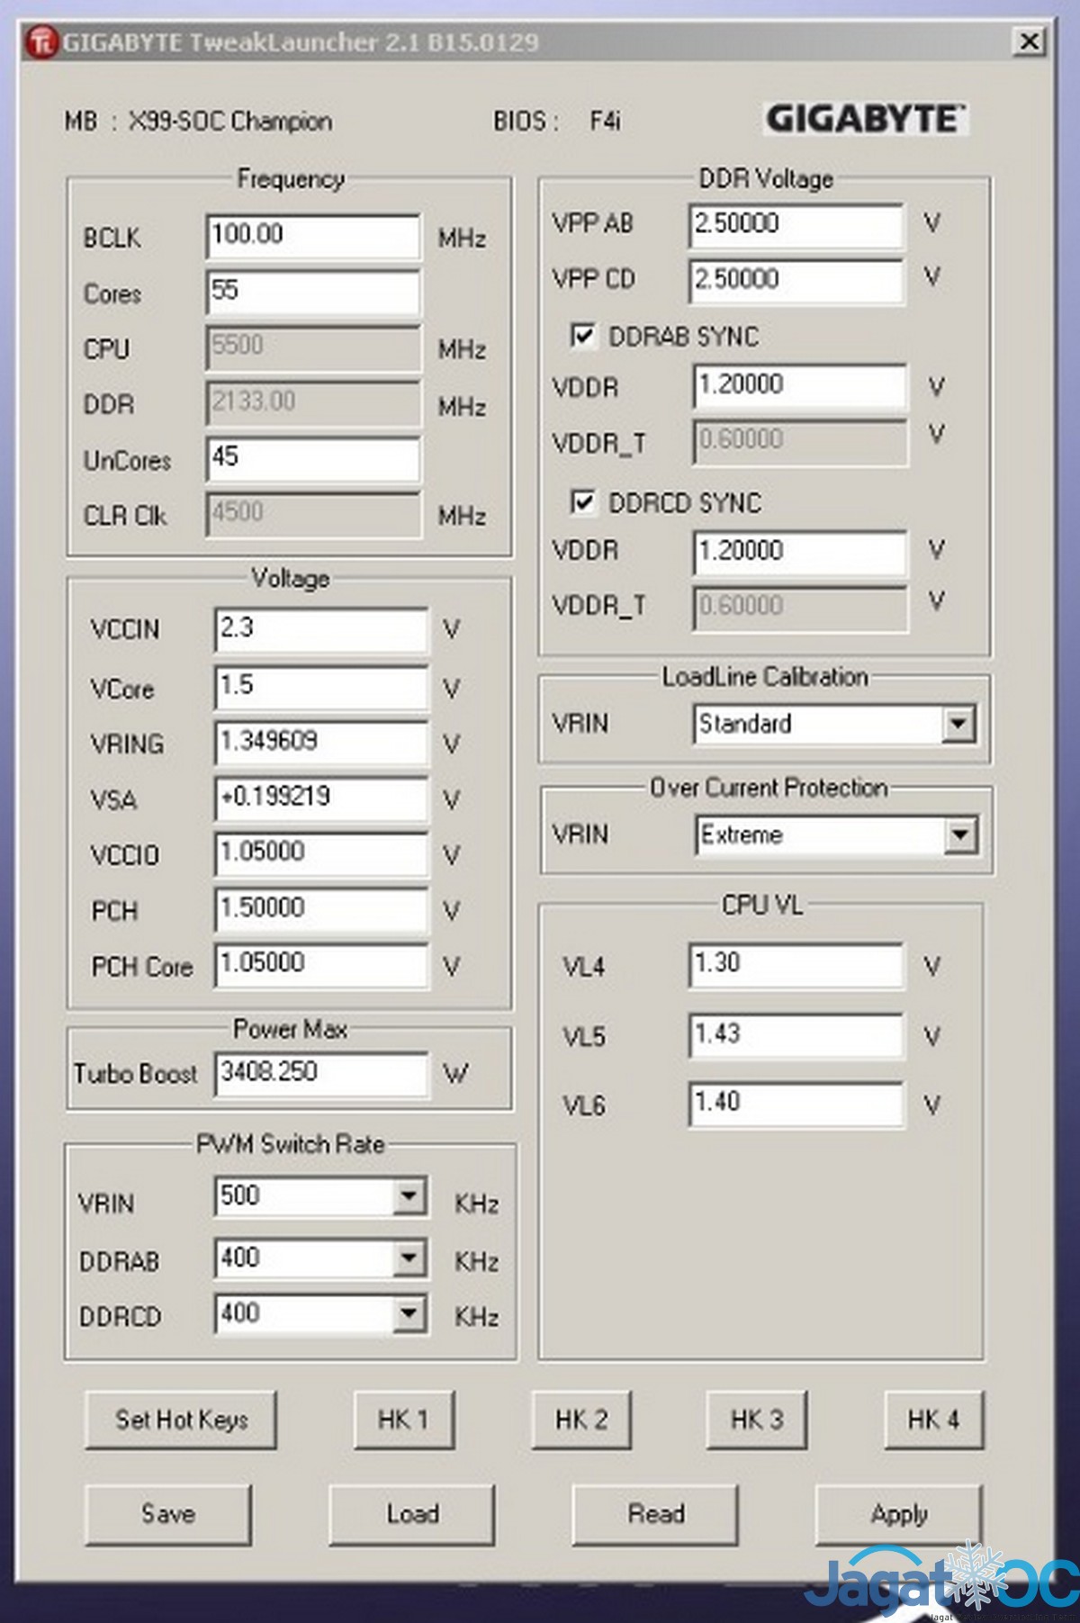Viewport: 1080px width, 1623px height.
Task: Toggle the DDRAB SYNC checkbox
Action: (x=583, y=336)
